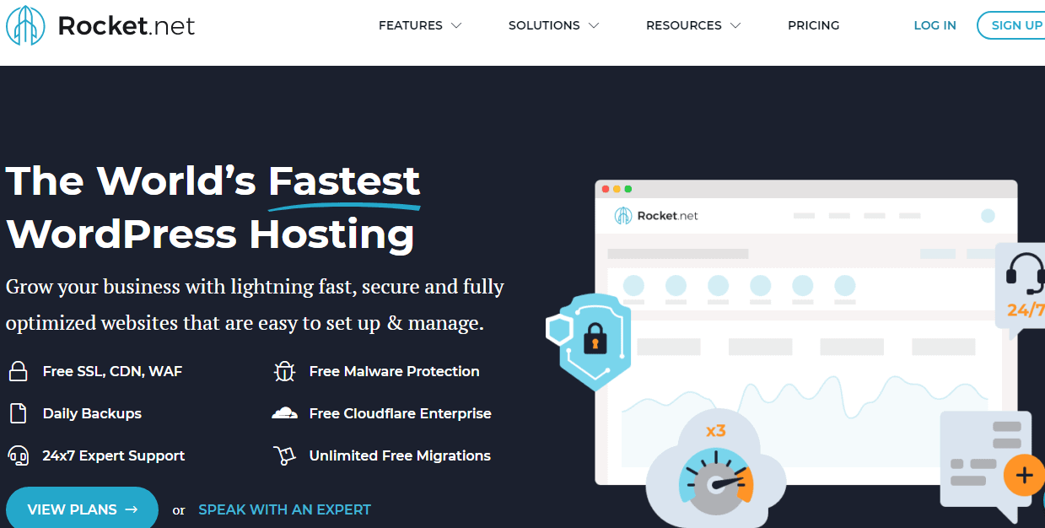The height and width of the screenshot is (528, 1045).
Task: Click the document icon beside Daily Backups
Action: tap(18, 413)
